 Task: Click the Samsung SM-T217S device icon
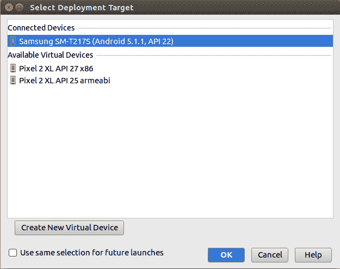(x=13, y=41)
